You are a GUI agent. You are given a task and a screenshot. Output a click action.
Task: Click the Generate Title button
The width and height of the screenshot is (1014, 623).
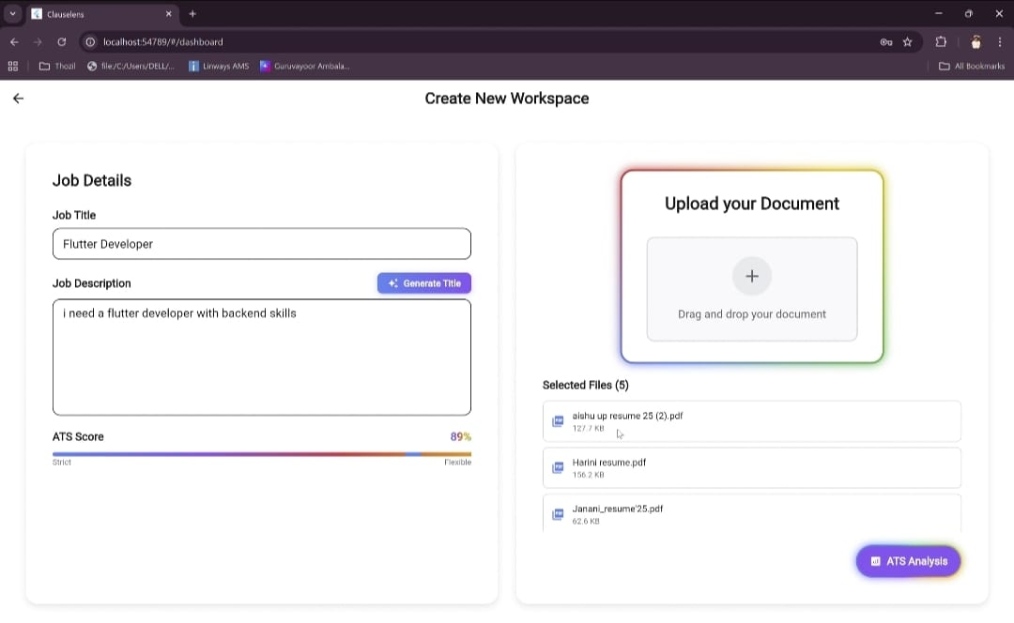(424, 283)
